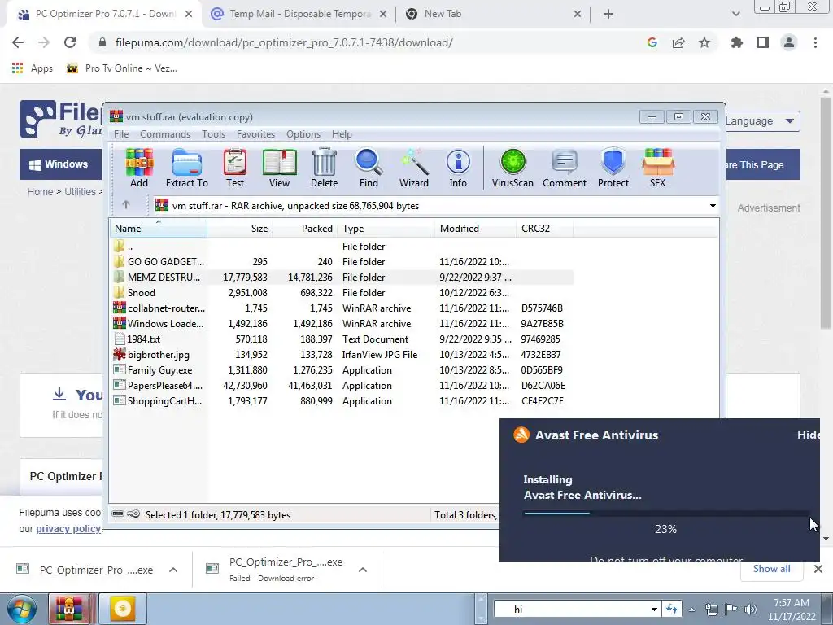
Task: Click the yellow disc taskbar icon
Action: (x=123, y=609)
